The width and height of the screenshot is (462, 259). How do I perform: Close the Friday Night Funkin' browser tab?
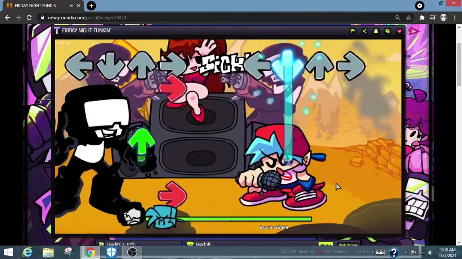click(78, 6)
